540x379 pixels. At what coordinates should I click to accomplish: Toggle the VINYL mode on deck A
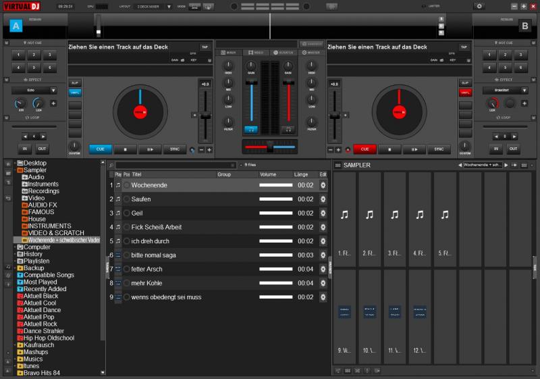[x=75, y=93]
